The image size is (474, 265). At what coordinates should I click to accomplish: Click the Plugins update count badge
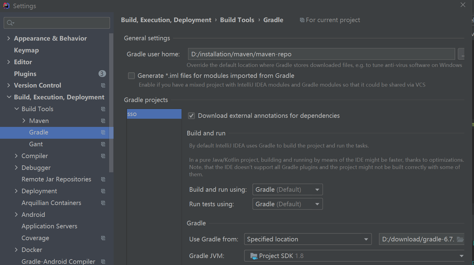(102, 74)
